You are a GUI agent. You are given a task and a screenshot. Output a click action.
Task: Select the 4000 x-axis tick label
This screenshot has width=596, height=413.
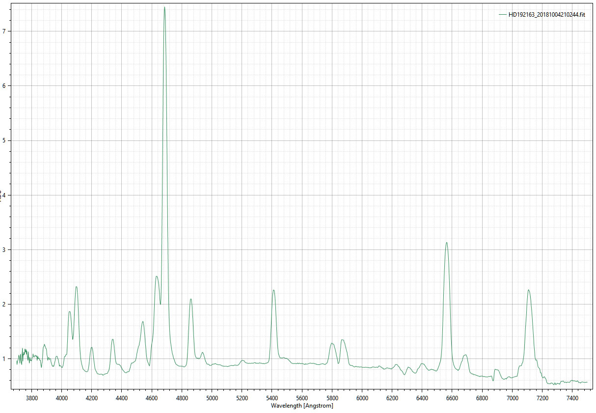tap(61, 399)
